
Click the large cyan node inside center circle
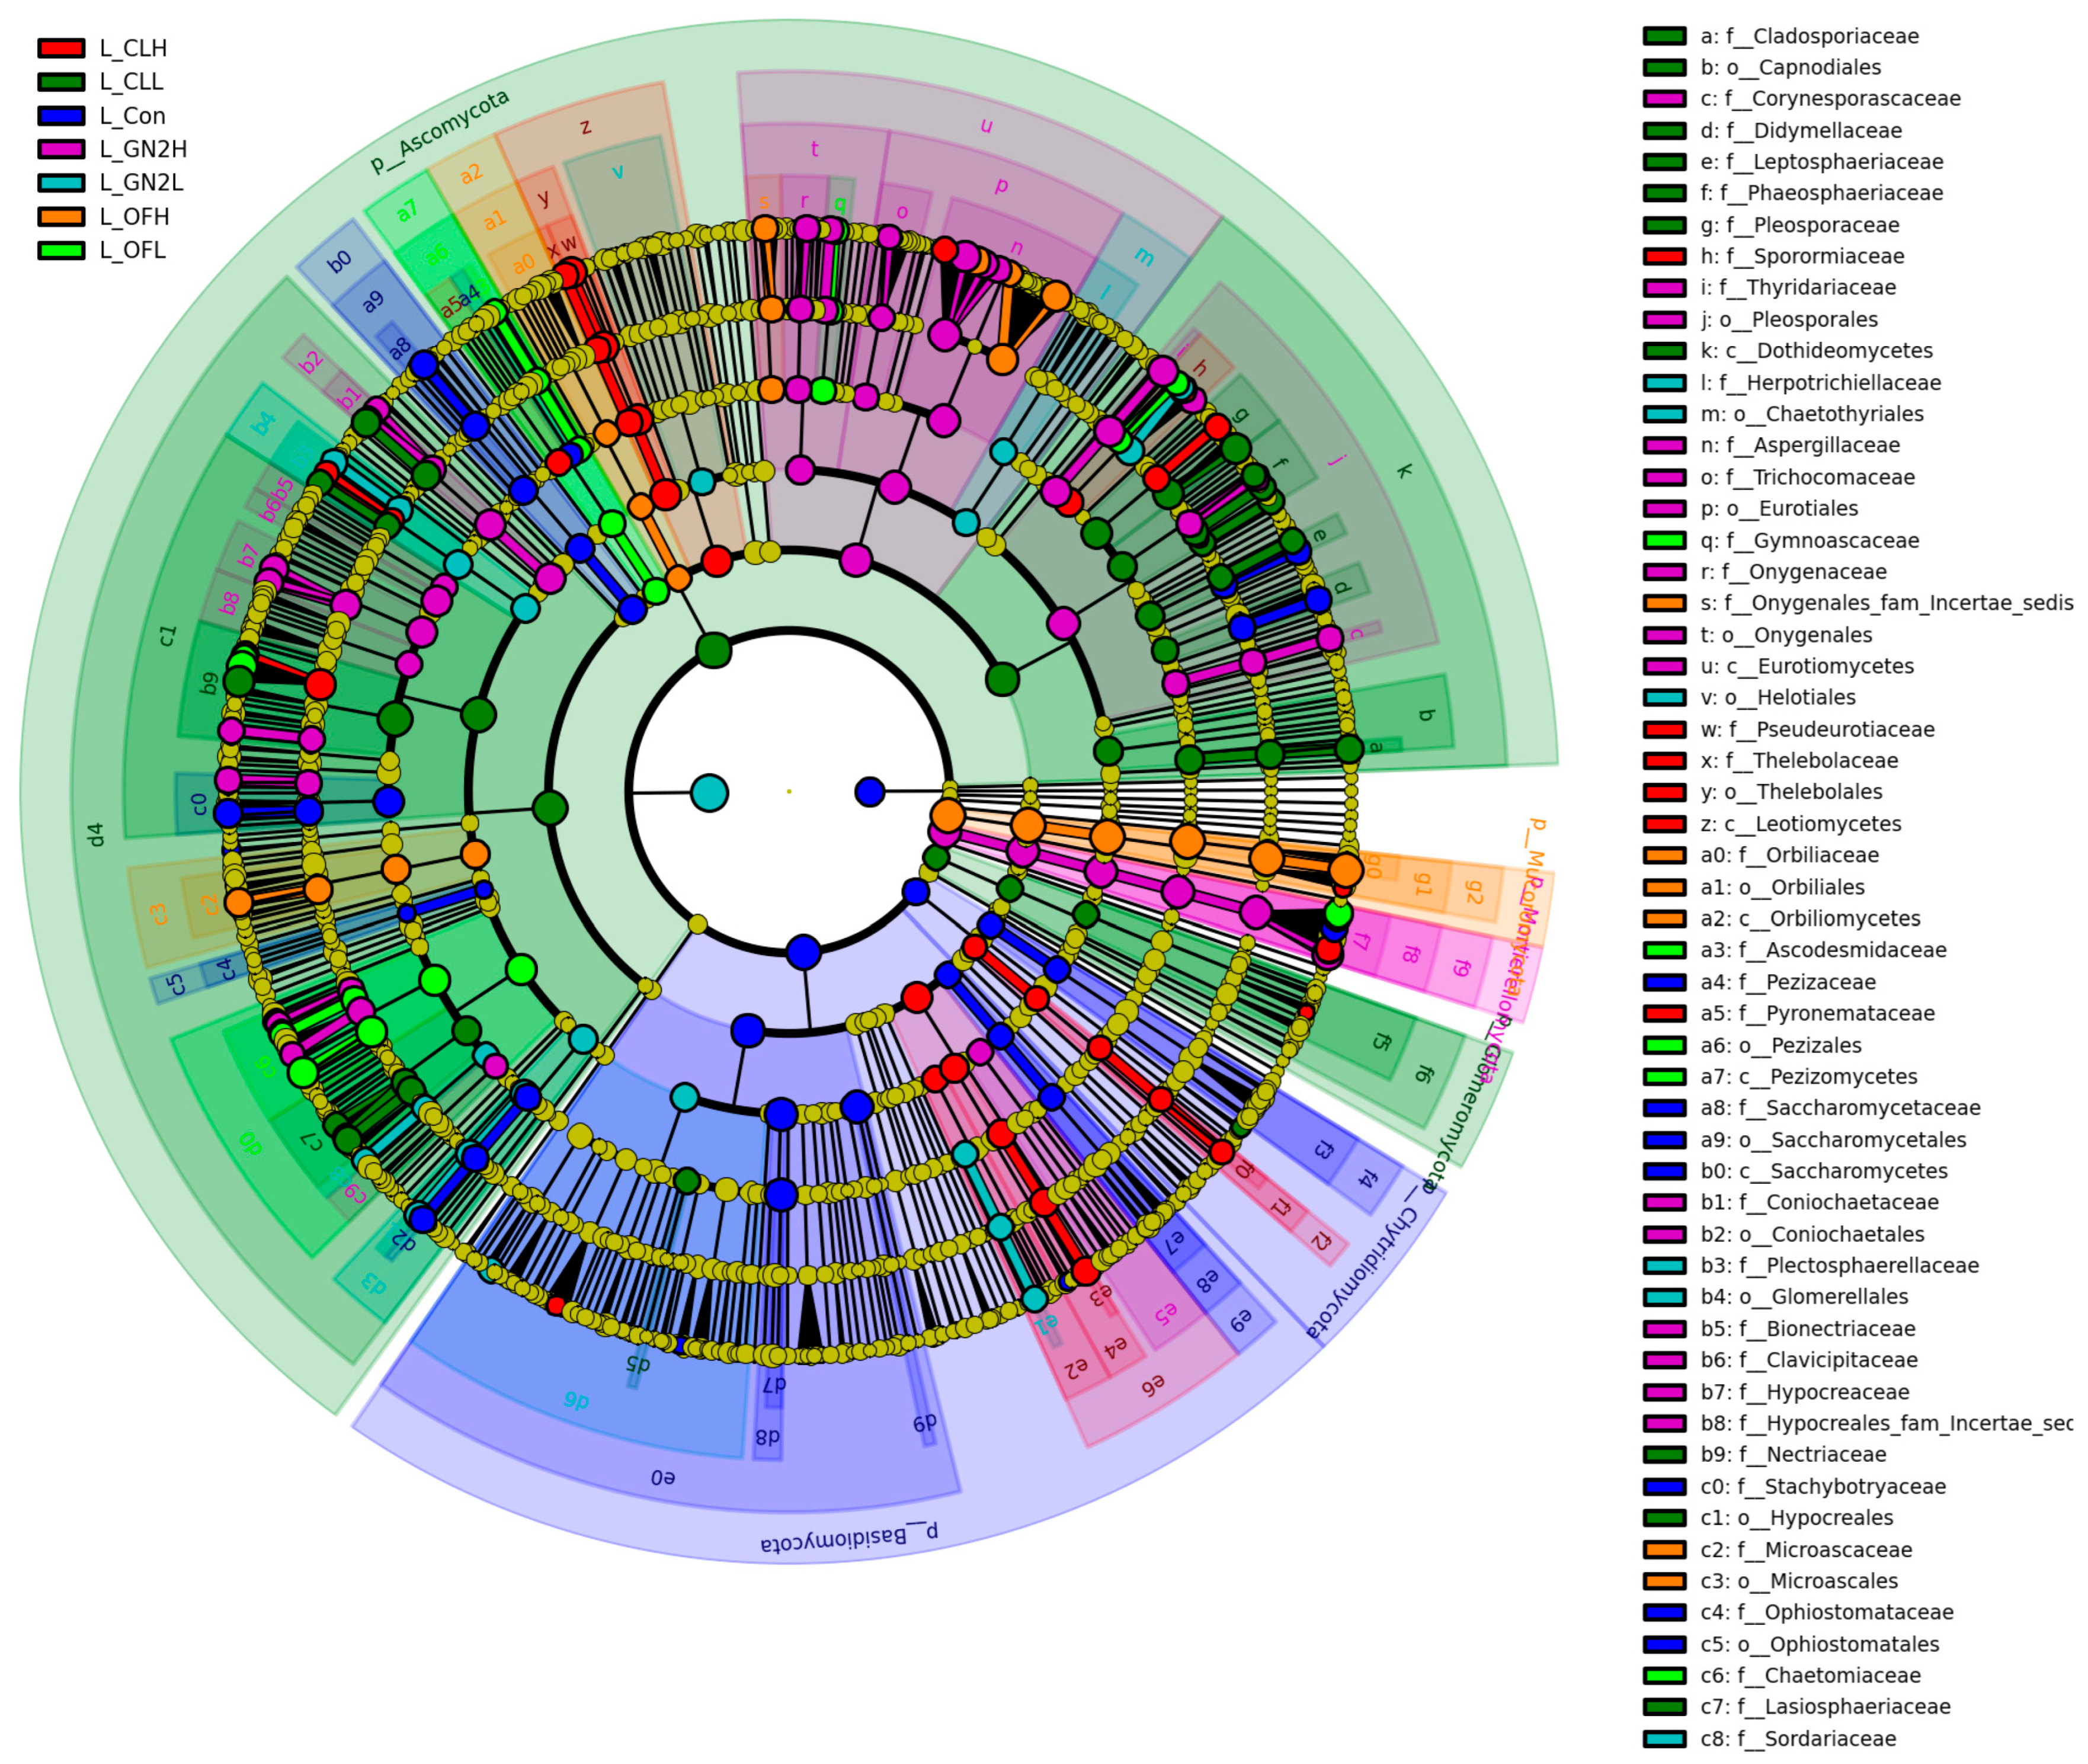(709, 793)
